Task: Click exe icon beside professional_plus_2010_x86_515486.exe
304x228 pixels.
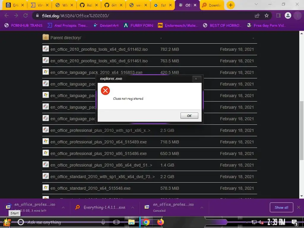Action: click(x=45, y=153)
